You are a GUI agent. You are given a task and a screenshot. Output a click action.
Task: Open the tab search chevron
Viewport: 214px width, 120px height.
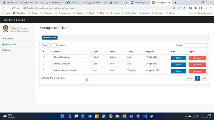[189, 2]
